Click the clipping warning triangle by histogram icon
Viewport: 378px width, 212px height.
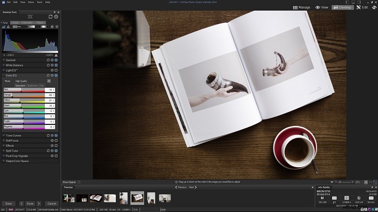8,27
